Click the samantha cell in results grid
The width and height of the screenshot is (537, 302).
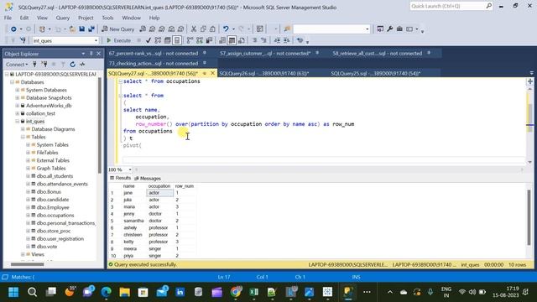pos(133,221)
